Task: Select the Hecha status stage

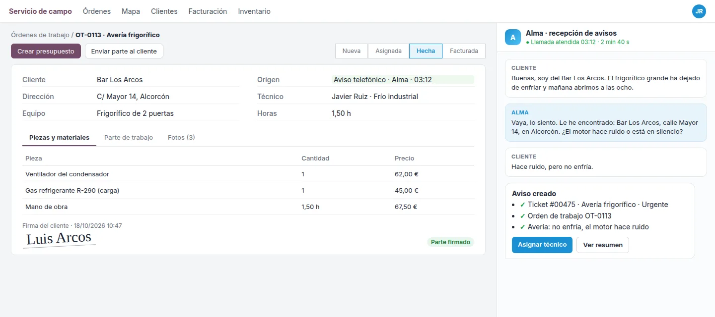Action: pos(426,51)
